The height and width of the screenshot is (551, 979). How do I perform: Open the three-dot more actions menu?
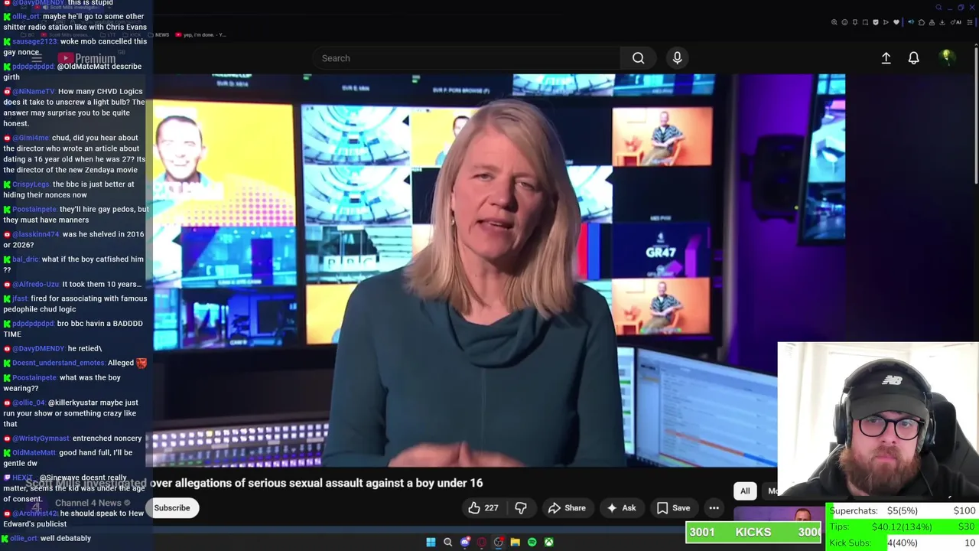point(714,508)
